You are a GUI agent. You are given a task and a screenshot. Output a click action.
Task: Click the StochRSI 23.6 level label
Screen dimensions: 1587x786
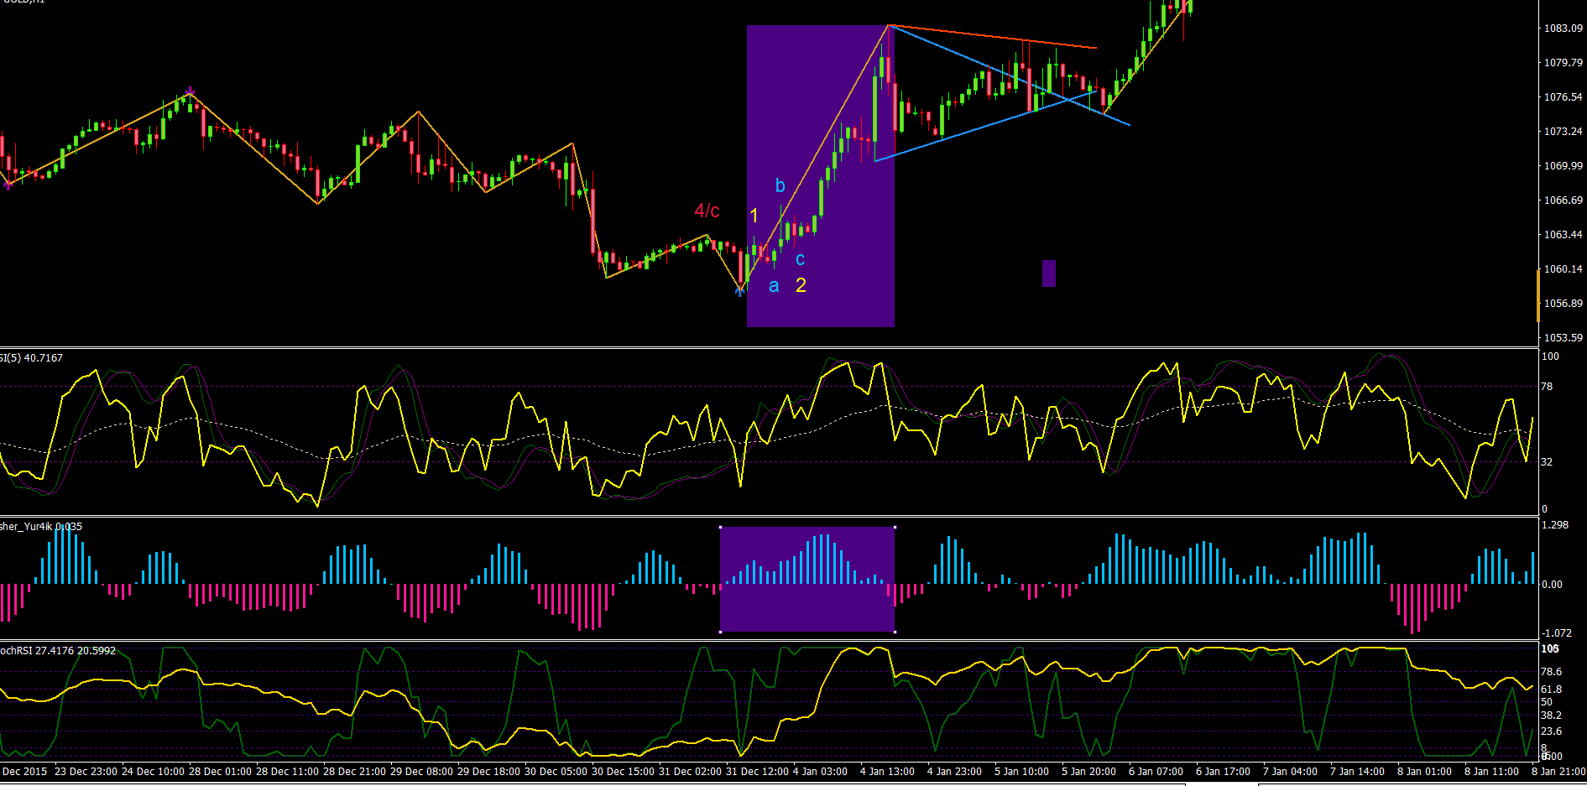(x=1552, y=731)
